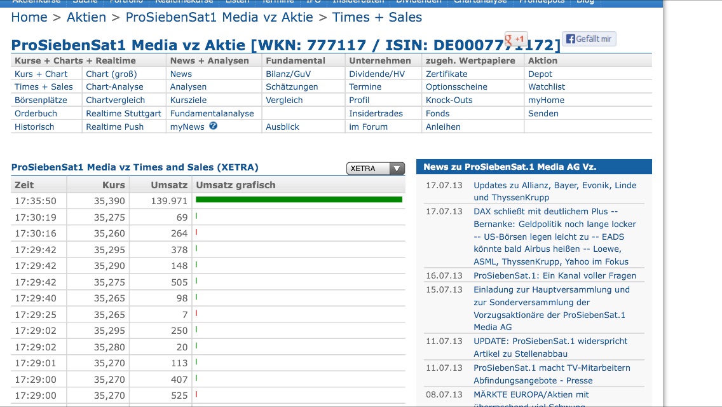
Task: Open the Orderbuch page
Action: 36,113
